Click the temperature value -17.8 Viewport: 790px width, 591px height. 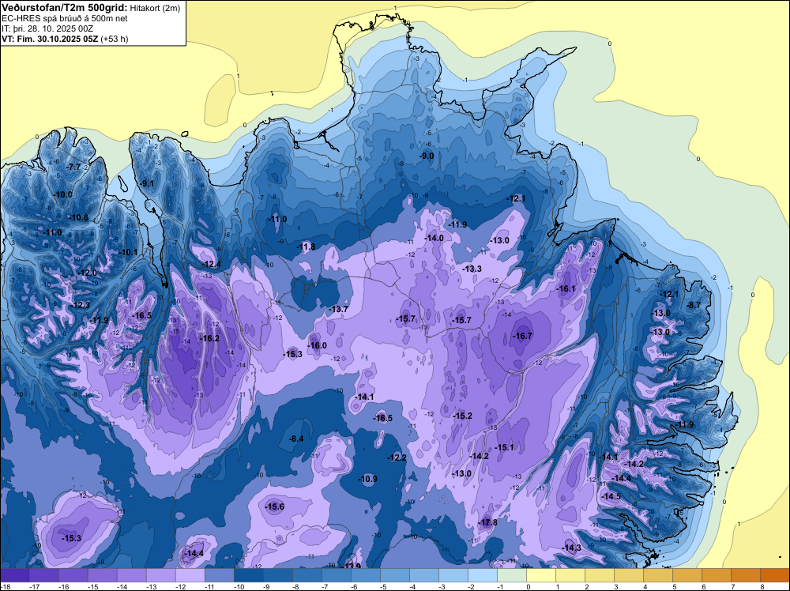[487, 523]
